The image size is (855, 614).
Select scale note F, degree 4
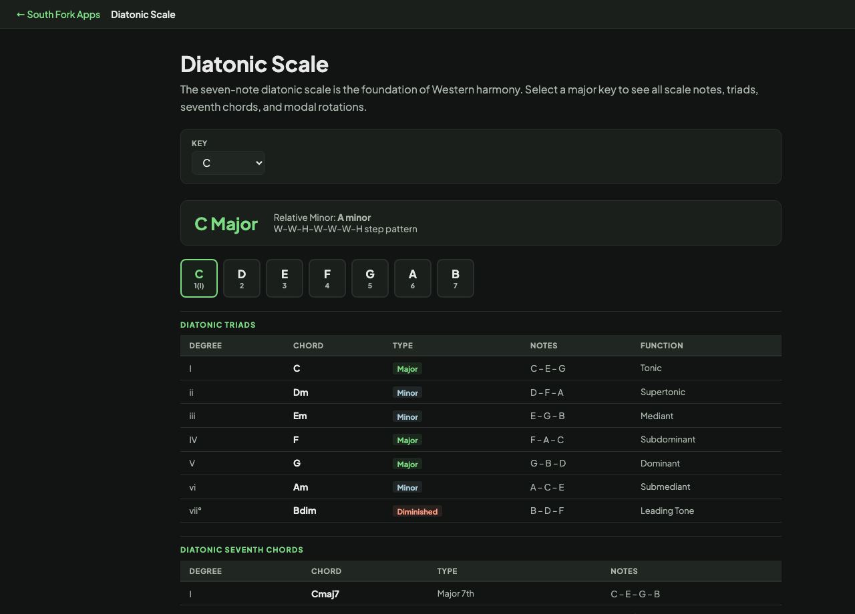coord(327,278)
